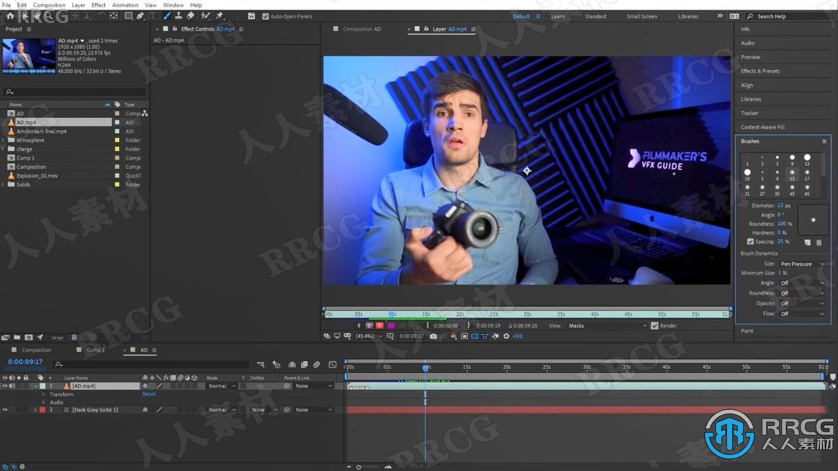Click the Dark Gray Solid 1 red label swatch
This screenshot has width=838, height=471.
click(x=42, y=410)
